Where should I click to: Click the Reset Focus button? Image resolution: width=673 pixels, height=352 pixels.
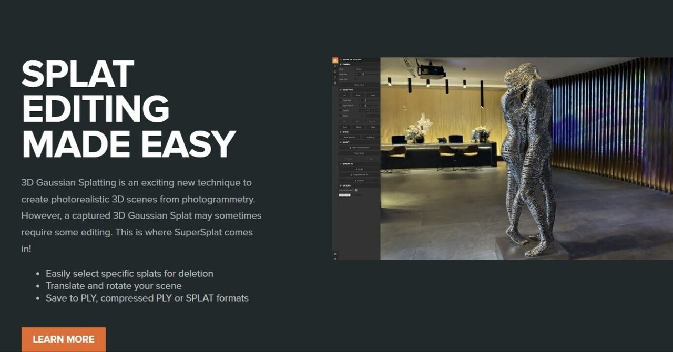[360, 85]
